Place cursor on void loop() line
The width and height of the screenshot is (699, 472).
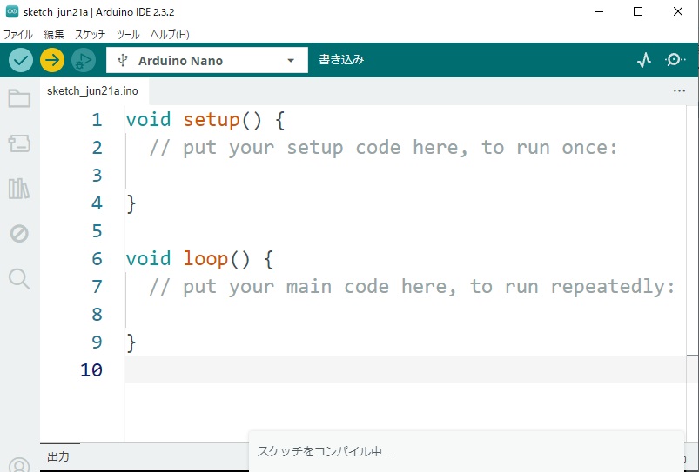(199, 259)
